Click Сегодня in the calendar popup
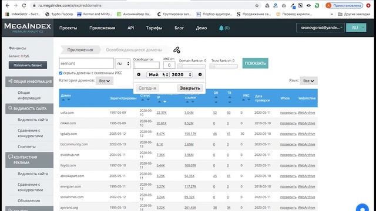Viewport: 376px width, 211px height. click(147, 88)
